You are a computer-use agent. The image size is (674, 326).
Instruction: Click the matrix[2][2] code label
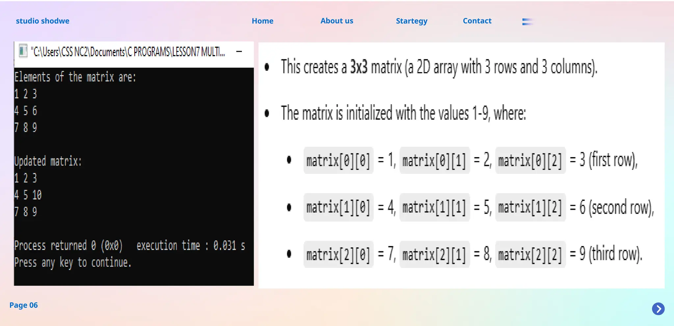(x=530, y=254)
